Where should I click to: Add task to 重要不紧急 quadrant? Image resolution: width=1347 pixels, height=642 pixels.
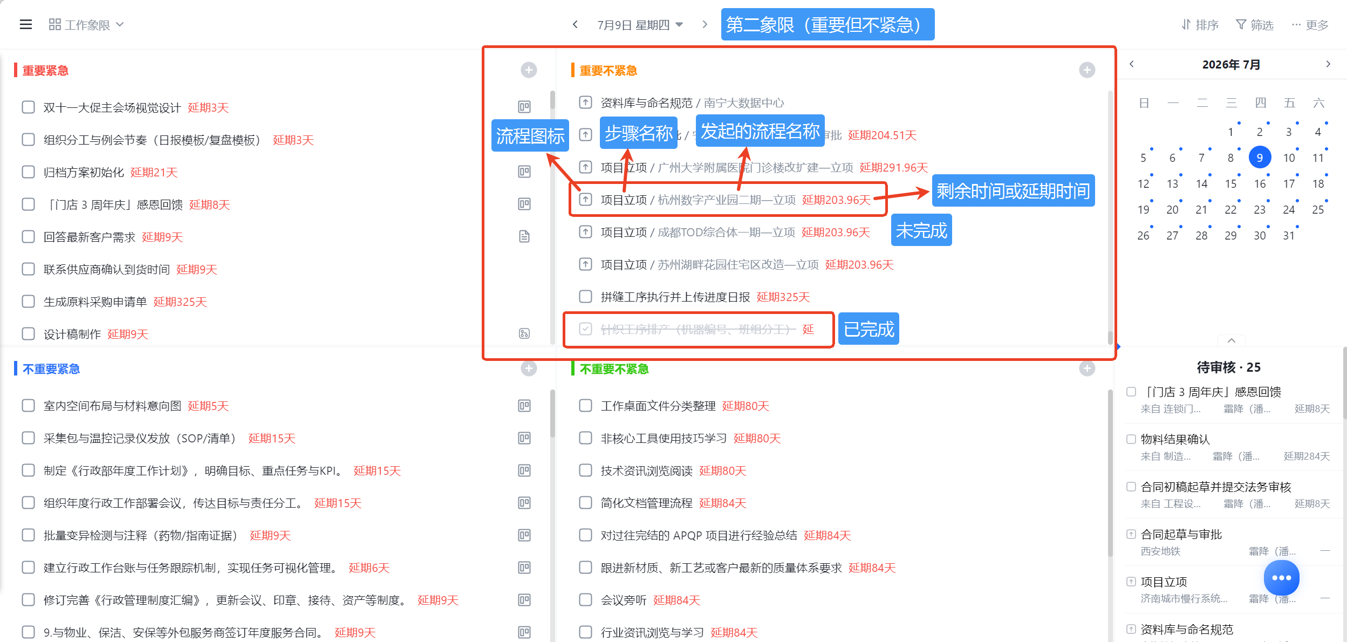coord(1087,70)
